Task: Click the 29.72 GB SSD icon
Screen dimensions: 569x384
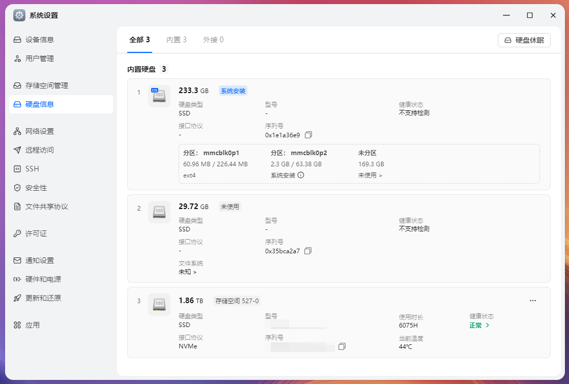Action: [x=159, y=212]
